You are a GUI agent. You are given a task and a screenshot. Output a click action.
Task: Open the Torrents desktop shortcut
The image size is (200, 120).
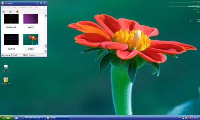click(x=6, y=68)
